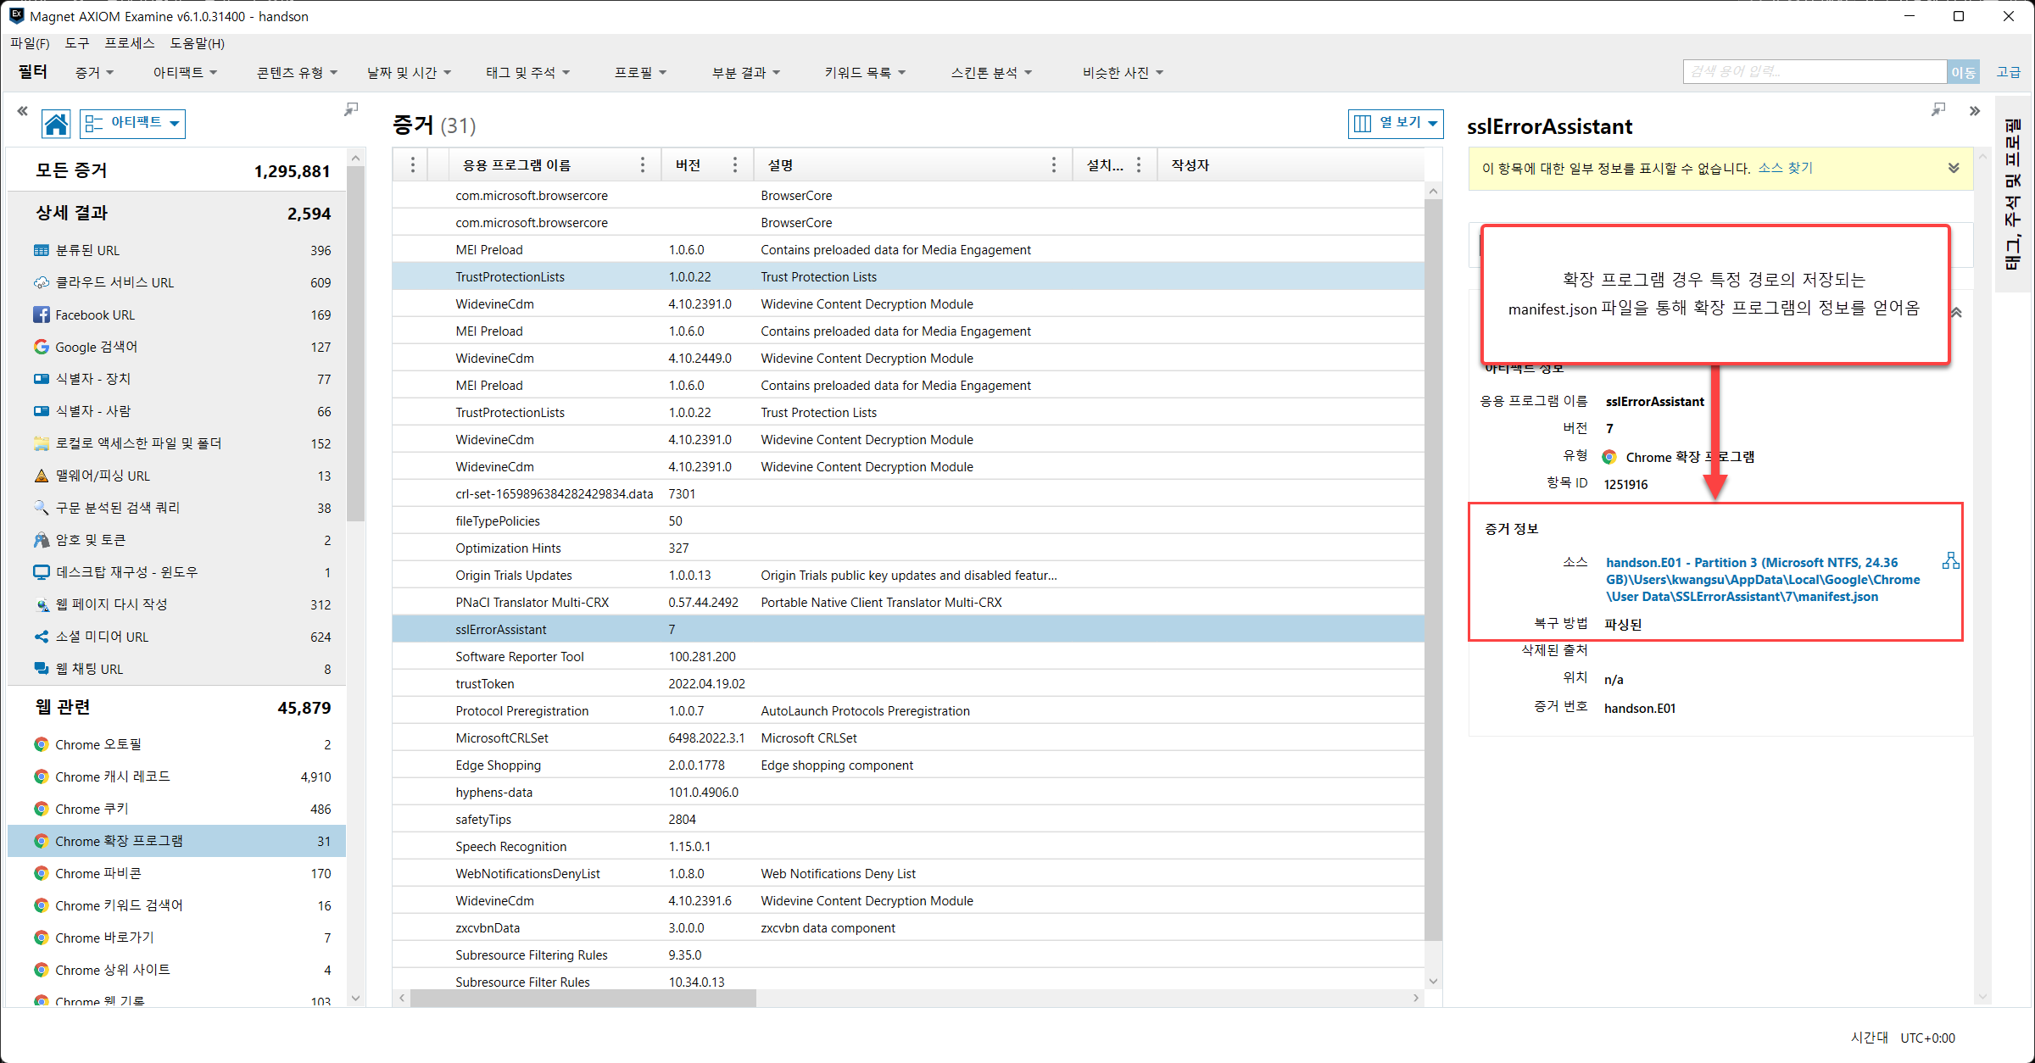Expand the yellow info banner chevron

(x=1954, y=168)
